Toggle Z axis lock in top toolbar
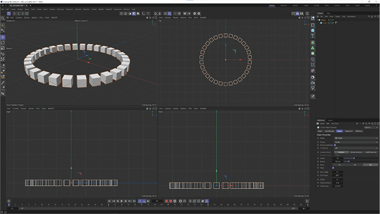The image size is (380, 214). (x=23, y=14)
